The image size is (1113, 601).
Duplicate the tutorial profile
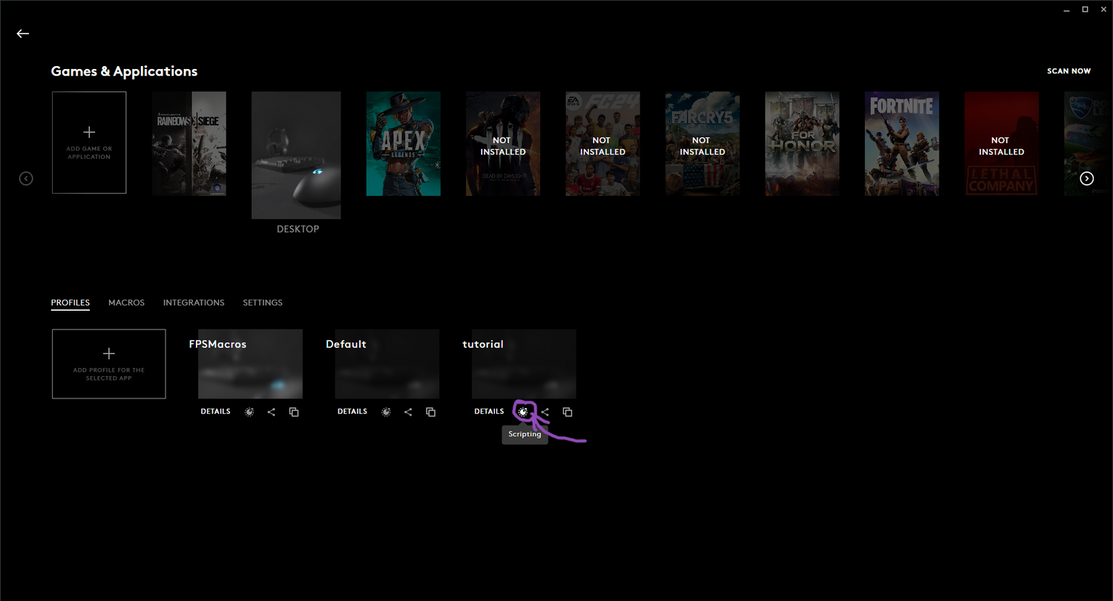(x=568, y=412)
